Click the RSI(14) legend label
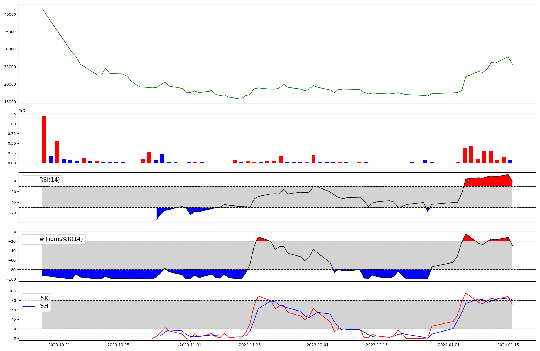 [x=49, y=180]
